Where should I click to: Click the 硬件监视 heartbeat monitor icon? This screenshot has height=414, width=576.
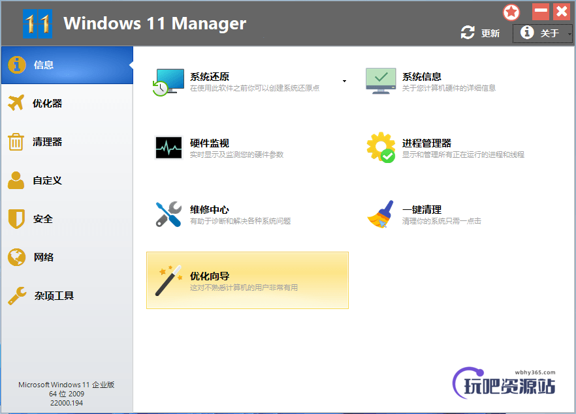[168, 147]
